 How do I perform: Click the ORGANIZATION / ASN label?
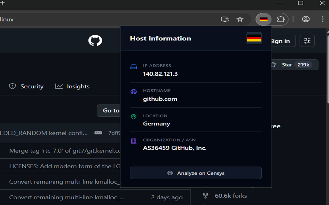pyautogui.click(x=169, y=140)
